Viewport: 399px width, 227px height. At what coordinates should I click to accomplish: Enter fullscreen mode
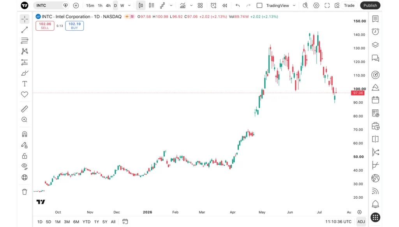pos(327,5)
